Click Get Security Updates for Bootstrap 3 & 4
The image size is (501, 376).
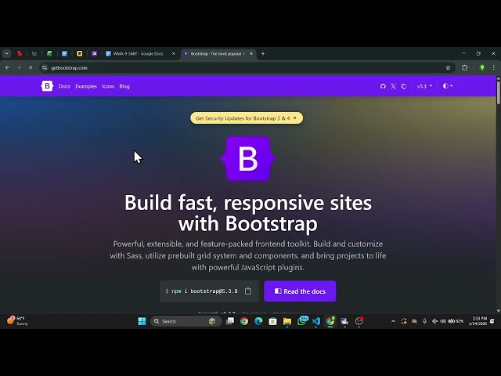(247, 118)
